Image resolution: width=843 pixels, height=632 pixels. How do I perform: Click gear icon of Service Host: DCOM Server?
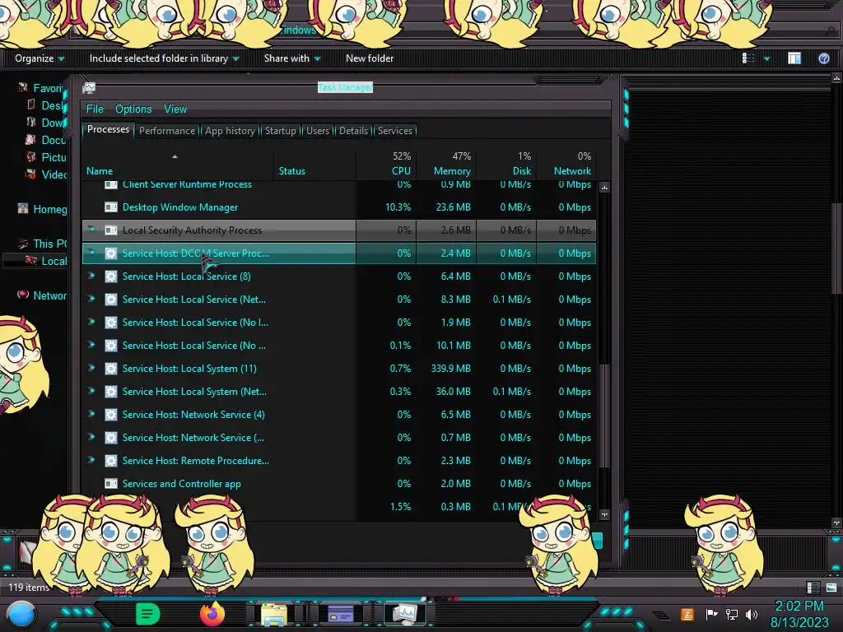111,253
